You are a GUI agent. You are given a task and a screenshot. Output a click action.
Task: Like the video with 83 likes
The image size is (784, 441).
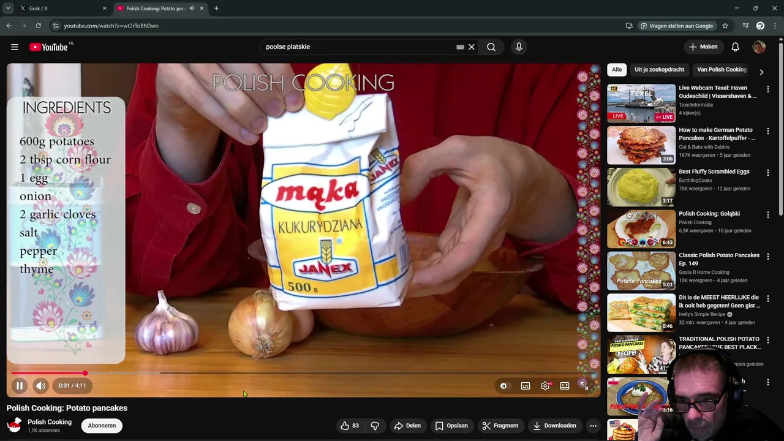pos(349,426)
